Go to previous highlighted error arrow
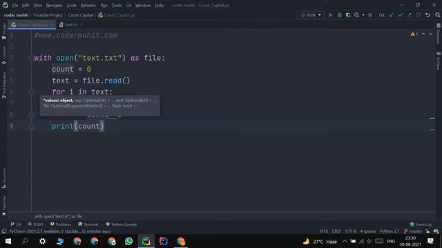442x248 pixels. [x=423, y=34]
